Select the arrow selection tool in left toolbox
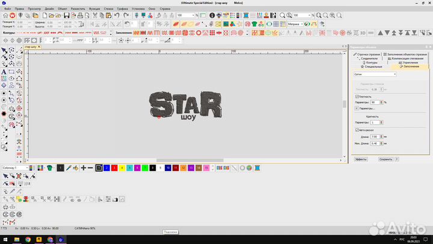Screen dimensions: 433x244 tap(4, 51)
